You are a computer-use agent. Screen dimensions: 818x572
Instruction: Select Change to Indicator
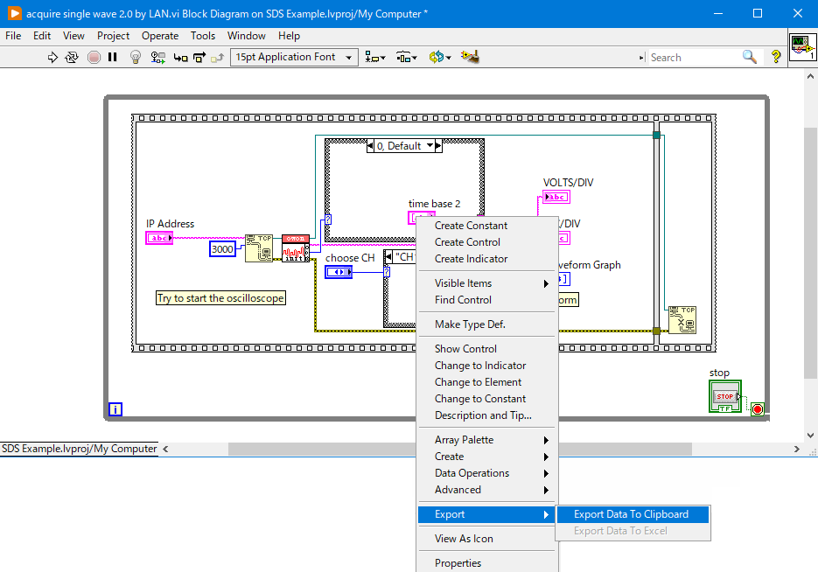click(x=487, y=366)
